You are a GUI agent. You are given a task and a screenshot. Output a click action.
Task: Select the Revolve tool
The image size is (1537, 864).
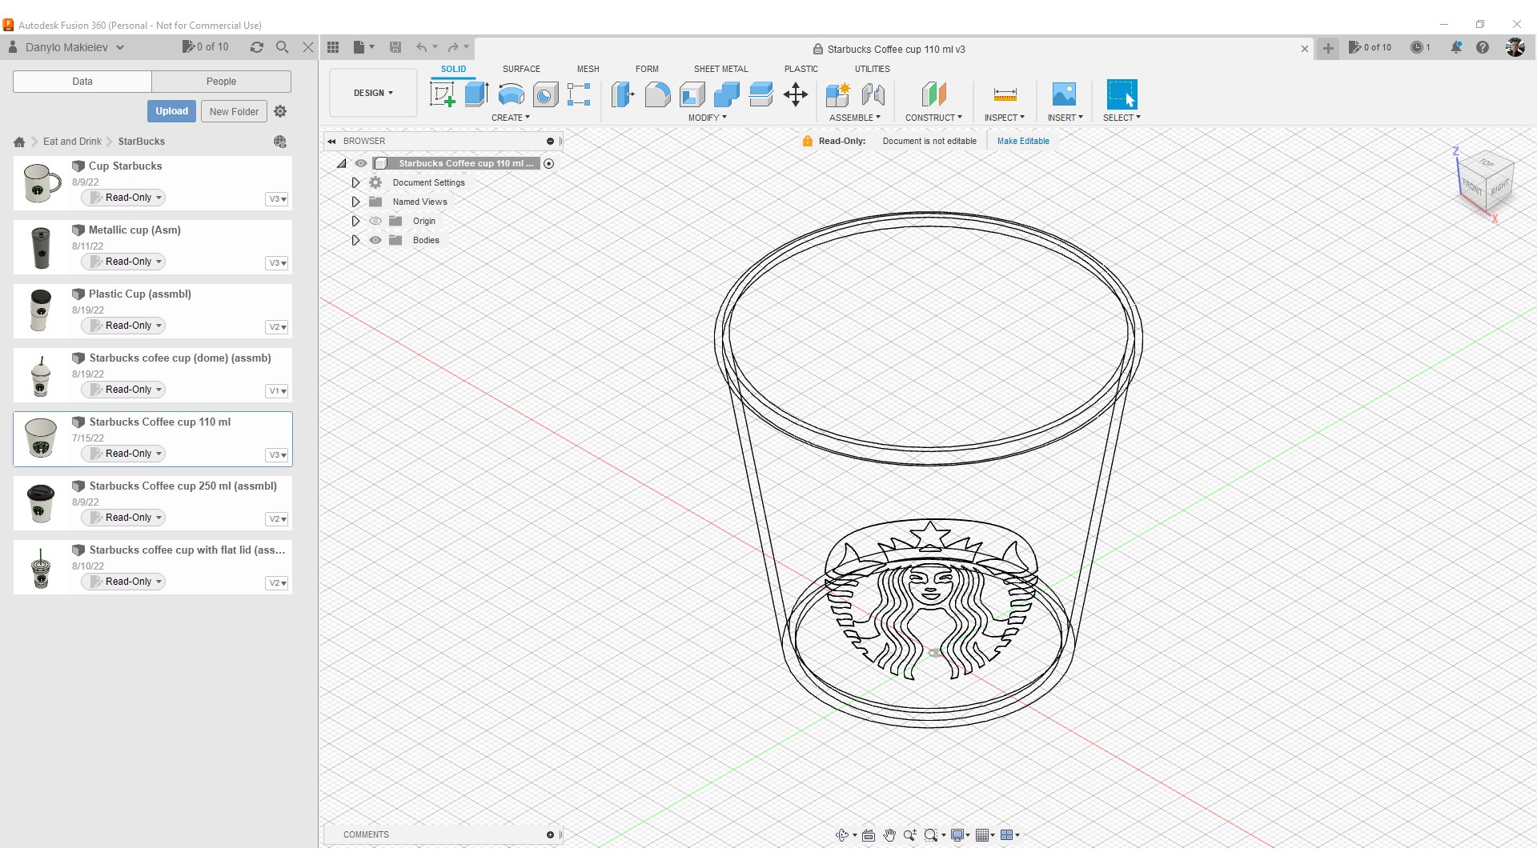pyautogui.click(x=511, y=94)
